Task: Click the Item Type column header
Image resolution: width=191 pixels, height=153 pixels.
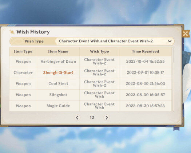Action: coord(23,51)
